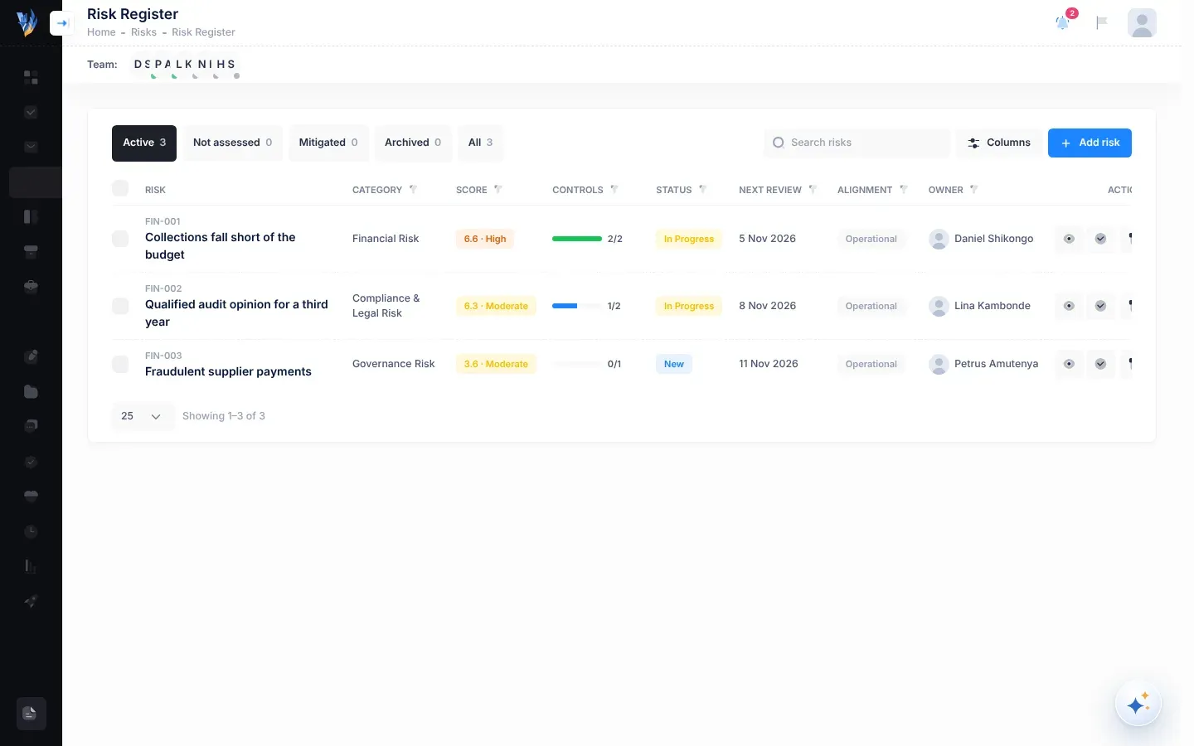Launch the AI sparkle assistant

tap(1138, 704)
